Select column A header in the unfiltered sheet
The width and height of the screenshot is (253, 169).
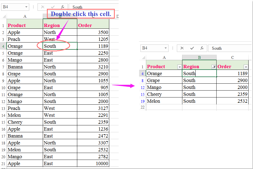click(x=25, y=16)
